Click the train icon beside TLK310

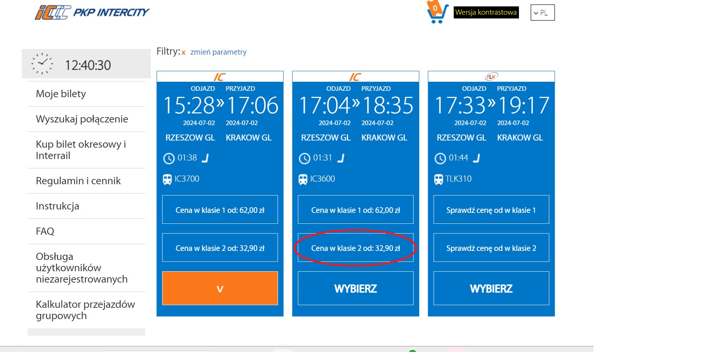tap(439, 179)
